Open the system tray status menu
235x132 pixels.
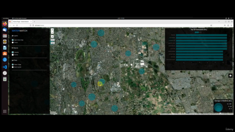(x=229, y=18)
